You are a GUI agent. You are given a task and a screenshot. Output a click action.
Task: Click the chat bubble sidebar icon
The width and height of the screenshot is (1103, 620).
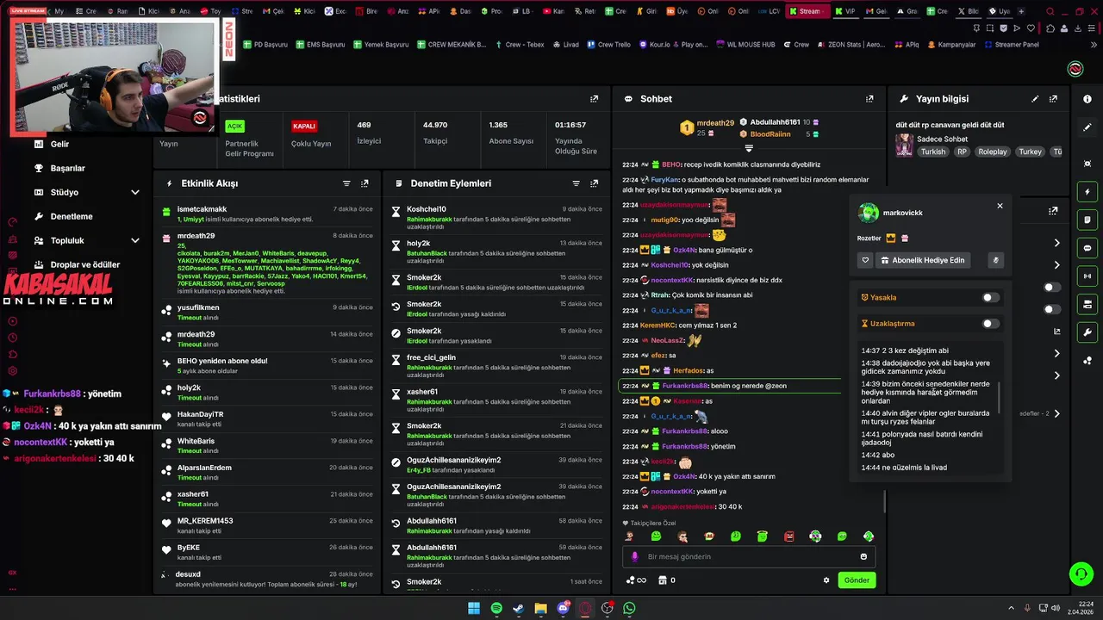pyautogui.click(x=1087, y=248)
